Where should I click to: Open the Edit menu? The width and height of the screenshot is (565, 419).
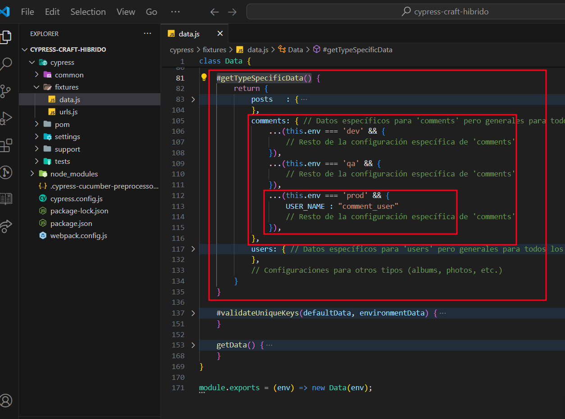click(x=52, y=12)
